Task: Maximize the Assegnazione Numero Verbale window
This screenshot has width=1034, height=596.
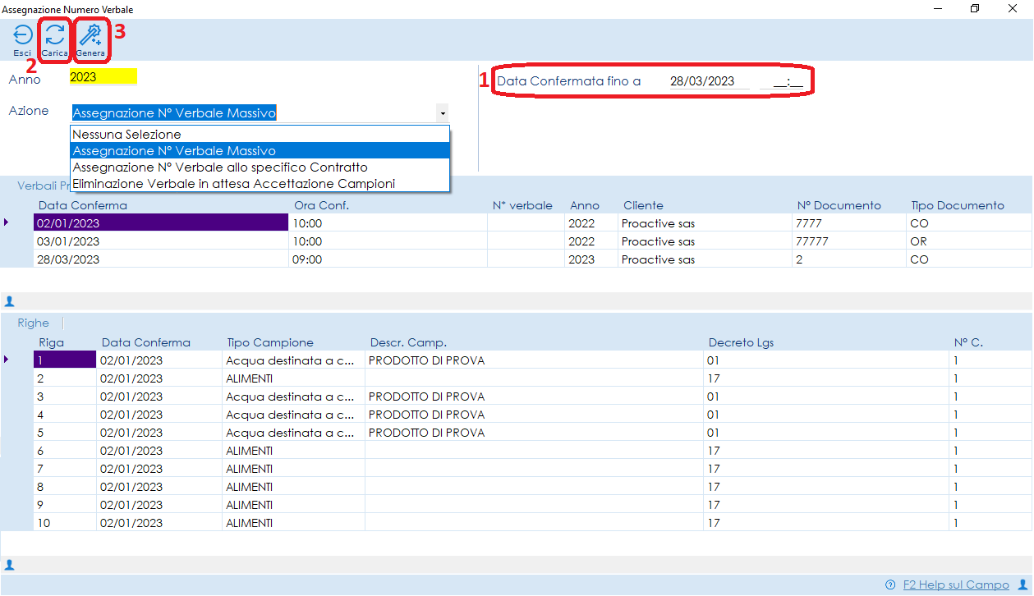Action: pos(975,9)
